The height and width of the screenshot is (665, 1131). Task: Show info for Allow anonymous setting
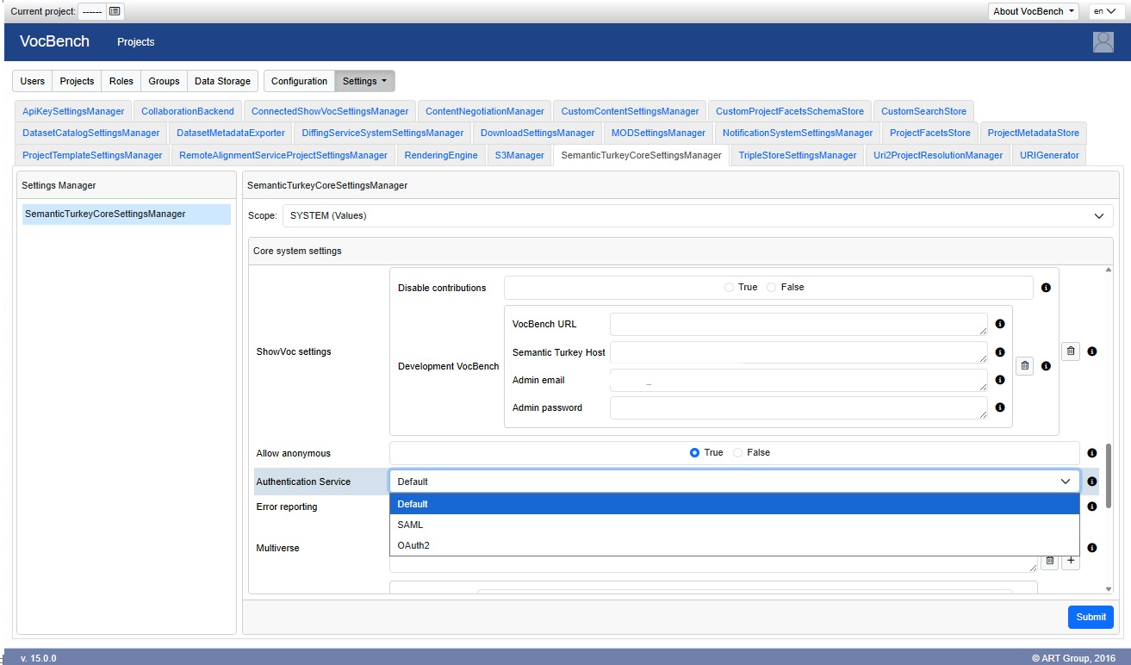[x=1091, y=453]
